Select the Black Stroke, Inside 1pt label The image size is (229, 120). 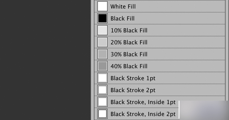click(143, 102)
